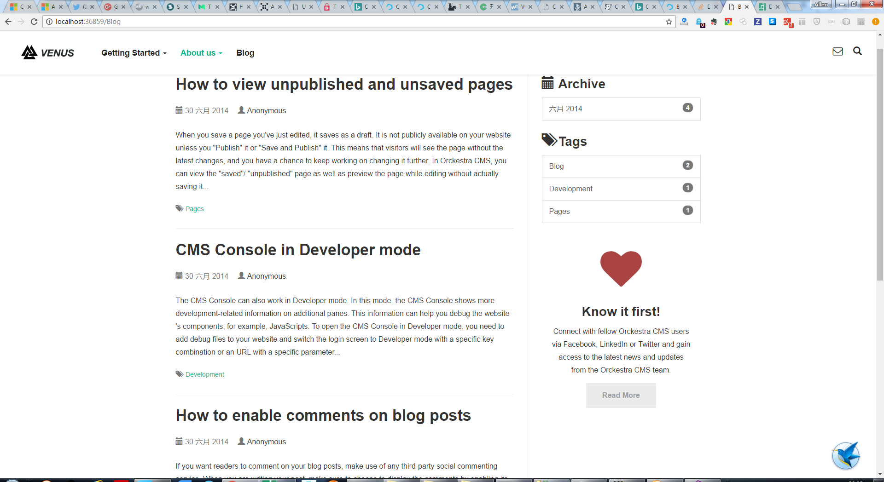Click the envelope contact icon in header
Viewport: 884px width, 482px height.
[x=837, y=52]
